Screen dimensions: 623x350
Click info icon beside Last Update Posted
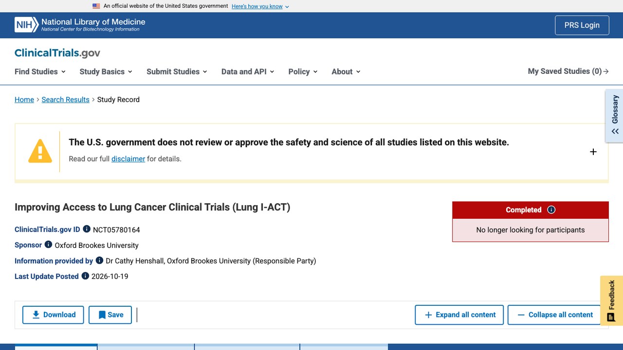point(85,276)
